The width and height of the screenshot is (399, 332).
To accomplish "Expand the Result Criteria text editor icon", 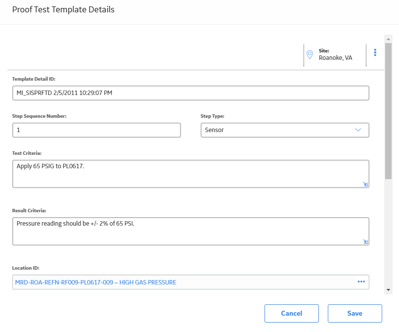I will pyautogui.click(x=365, y=241).
